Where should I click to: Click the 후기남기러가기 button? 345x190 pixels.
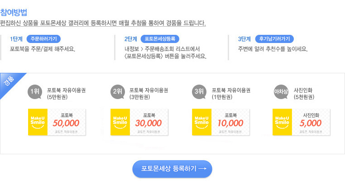click(274, 39)
